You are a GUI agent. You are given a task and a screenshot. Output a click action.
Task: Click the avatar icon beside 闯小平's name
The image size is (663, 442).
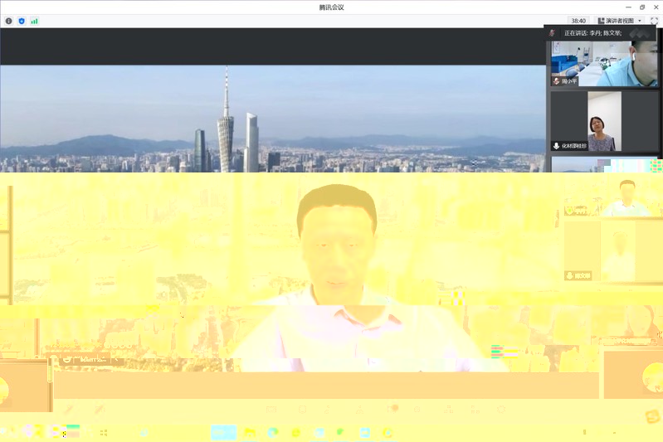point(556,81)
